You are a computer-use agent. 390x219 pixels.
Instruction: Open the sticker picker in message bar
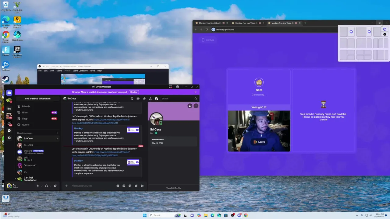point(130,186)
